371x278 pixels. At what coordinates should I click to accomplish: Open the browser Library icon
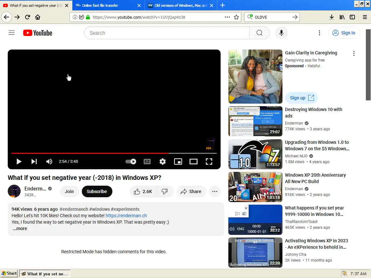(342, 17)
